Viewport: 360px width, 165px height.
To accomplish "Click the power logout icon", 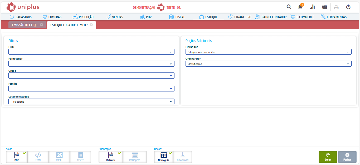I will (348, 7).
